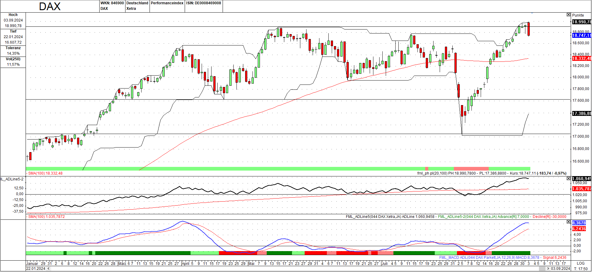Toggle the LOG scale button

click(x=581, y=263)
